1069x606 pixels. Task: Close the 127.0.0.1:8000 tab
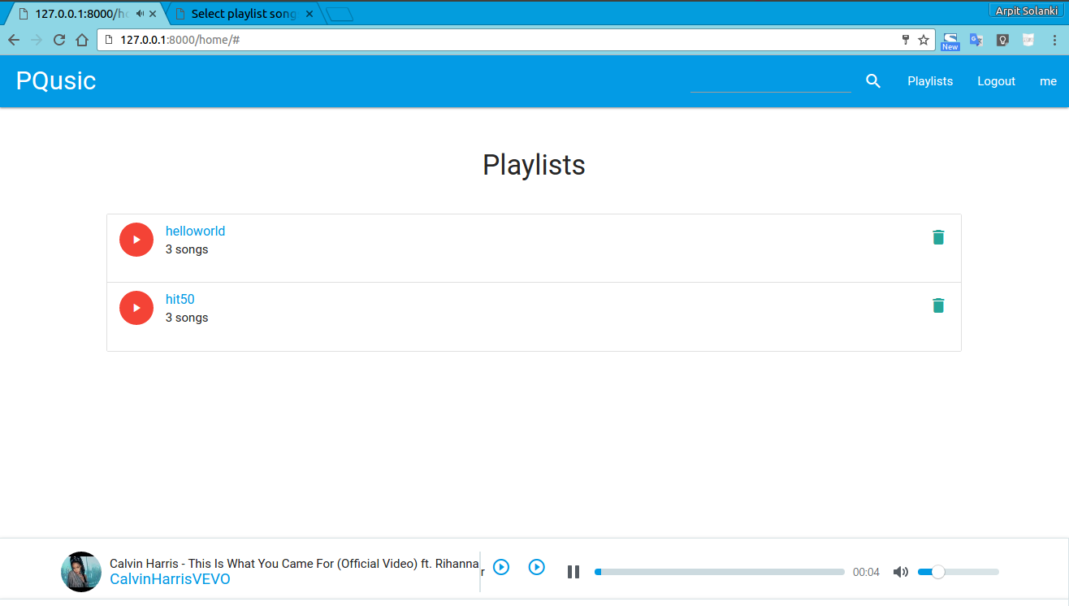point(153,14)
